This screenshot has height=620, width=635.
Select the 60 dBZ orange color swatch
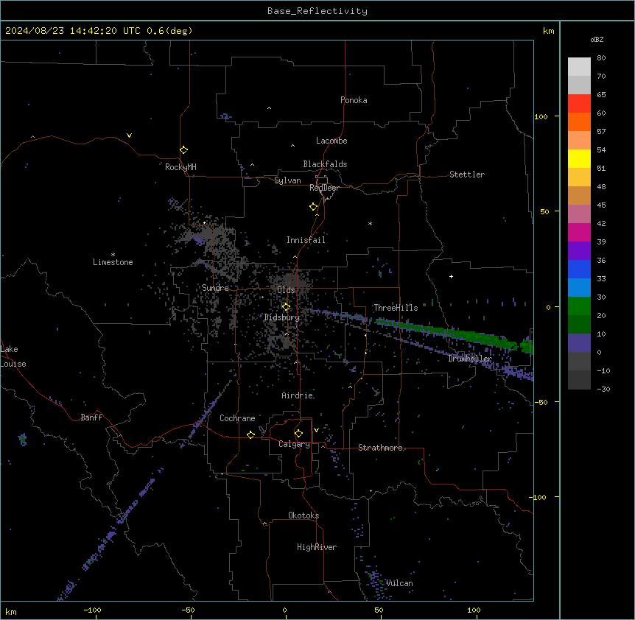pos(579,121)
